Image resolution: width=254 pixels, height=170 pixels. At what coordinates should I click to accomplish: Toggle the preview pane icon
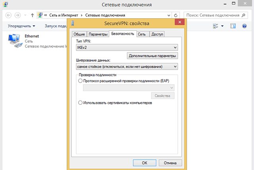coord(233,26)
